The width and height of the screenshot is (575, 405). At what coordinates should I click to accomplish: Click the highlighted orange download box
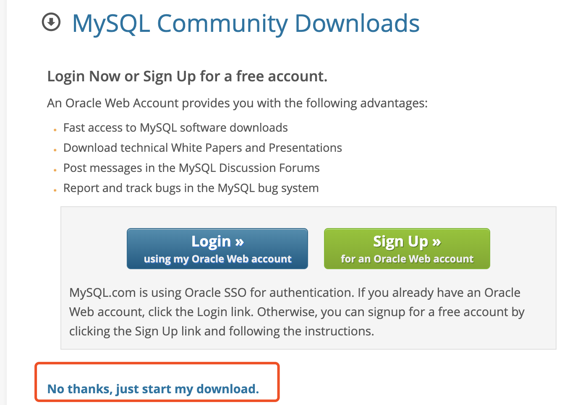(157, 382)
